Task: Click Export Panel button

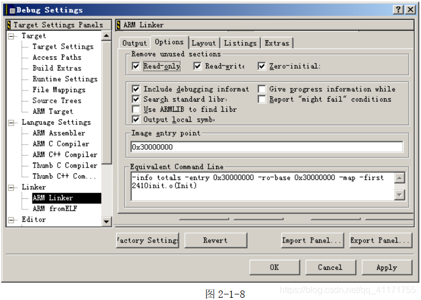Action: coord(381,240)
